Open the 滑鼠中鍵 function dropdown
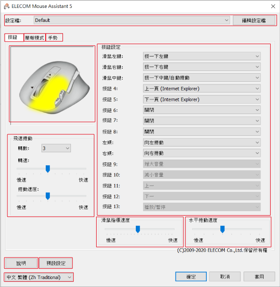The width and height of the screenshot is (280, 287). pos(202,78)
